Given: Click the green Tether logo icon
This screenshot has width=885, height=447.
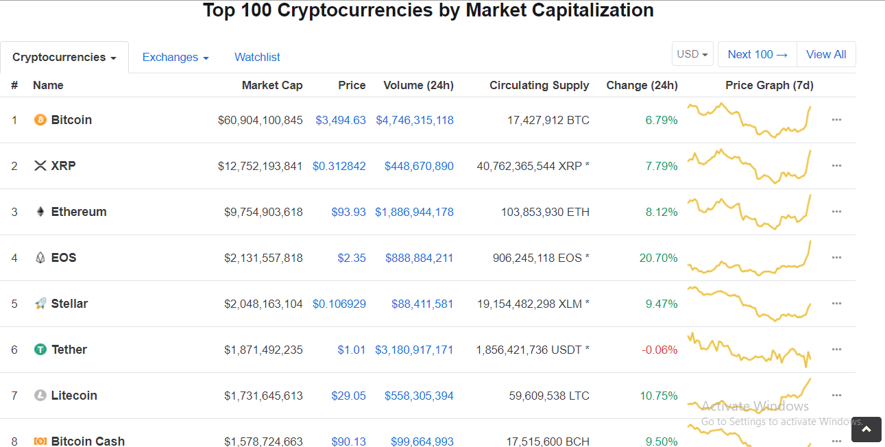Looking at the screenshot, I should pyautogui.click(x=40, y=350).
